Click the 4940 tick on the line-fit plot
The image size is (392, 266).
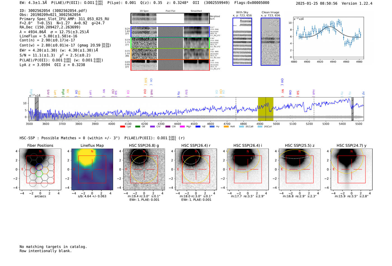[333, 62]
